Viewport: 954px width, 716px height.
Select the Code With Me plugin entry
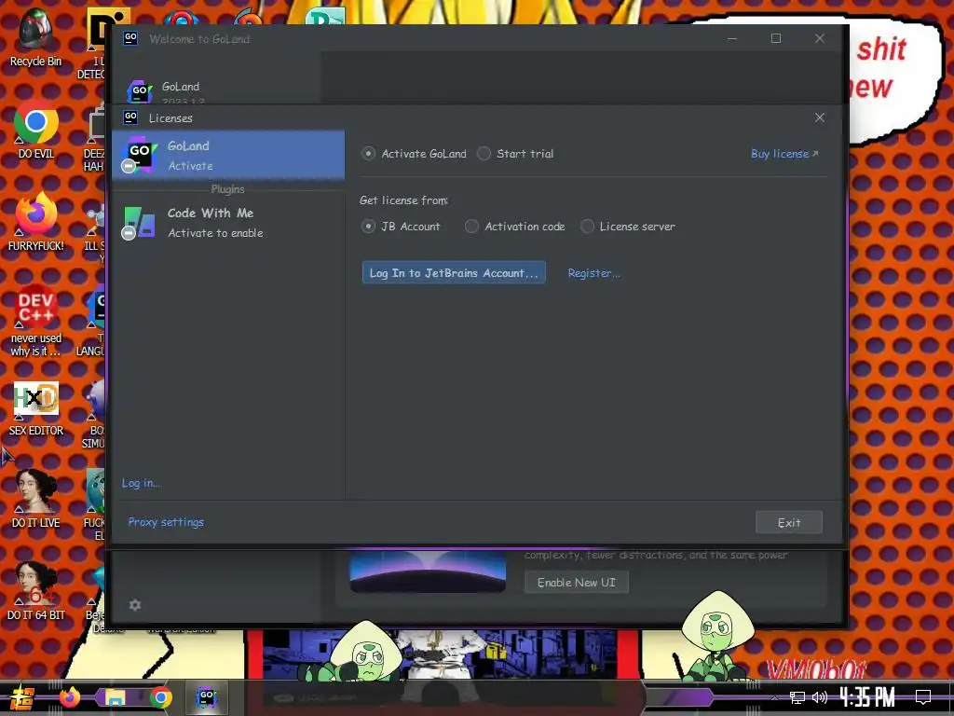tap(228, 222)
